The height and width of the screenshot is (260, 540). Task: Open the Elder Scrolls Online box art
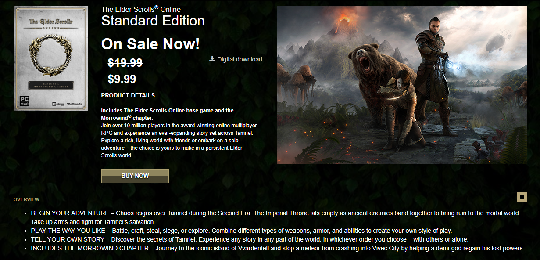point(51,58)
